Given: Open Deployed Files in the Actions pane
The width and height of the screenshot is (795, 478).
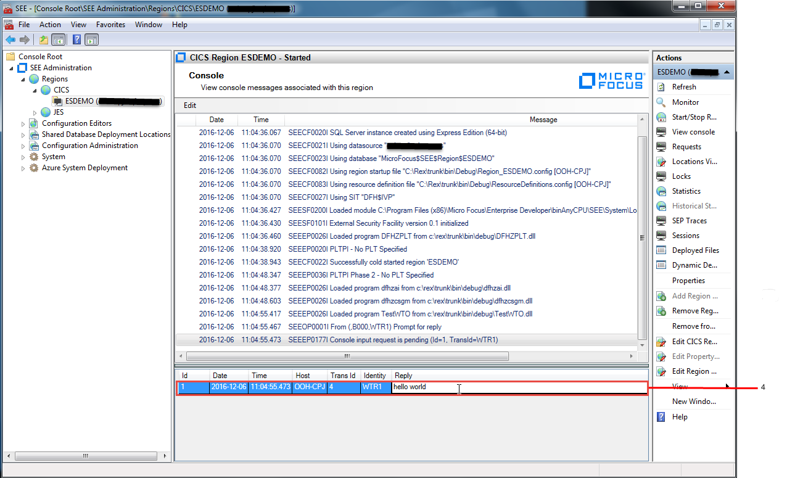Looking at the screenshot, I should [x=696, y=250].
